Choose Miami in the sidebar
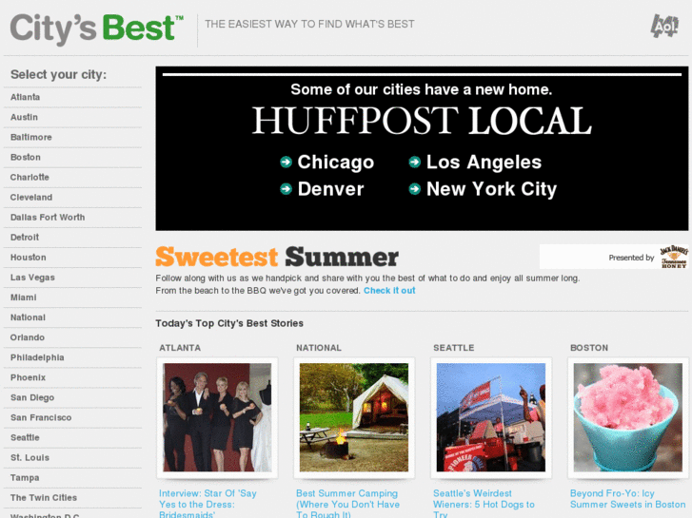 pos(24,297)
